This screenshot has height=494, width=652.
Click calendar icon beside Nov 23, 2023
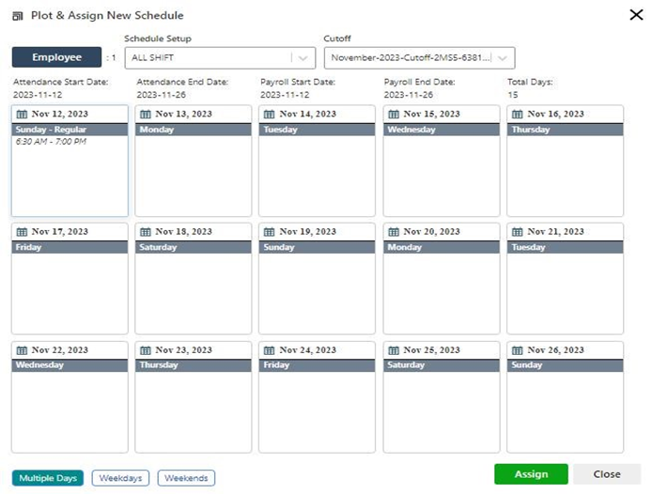tap(146, 350)
